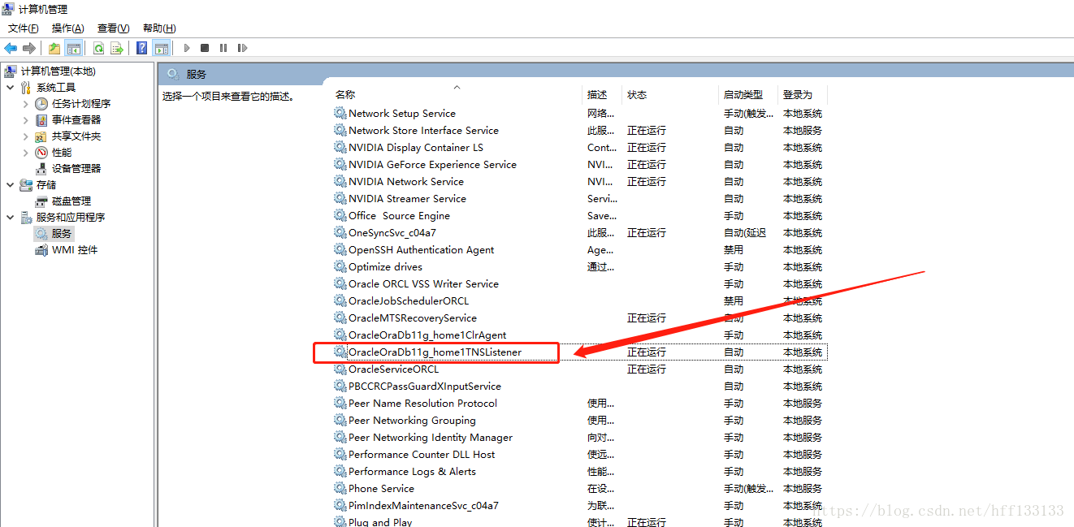Click gear icon of Optimize drives
Image resolution: width=1074 pixels, height=527 pixels.
point(340,266)
